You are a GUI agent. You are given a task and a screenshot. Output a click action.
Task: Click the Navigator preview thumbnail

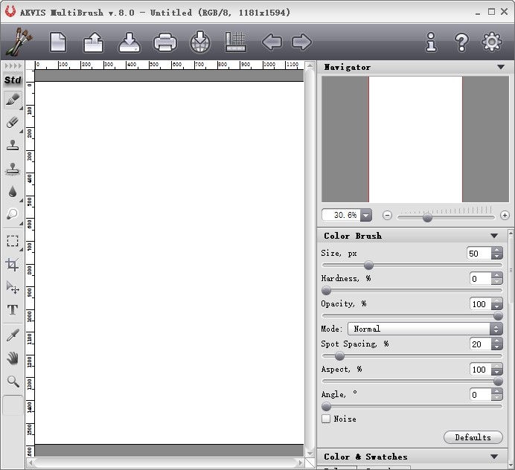tap(415, 139)
